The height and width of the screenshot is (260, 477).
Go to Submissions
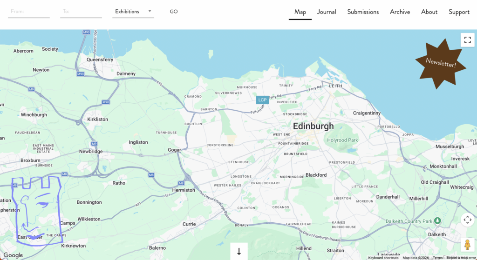(x=363, y=12)
